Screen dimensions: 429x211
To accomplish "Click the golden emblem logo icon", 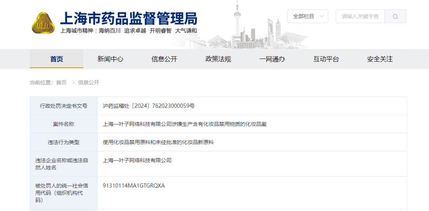I will pos(43,23).
